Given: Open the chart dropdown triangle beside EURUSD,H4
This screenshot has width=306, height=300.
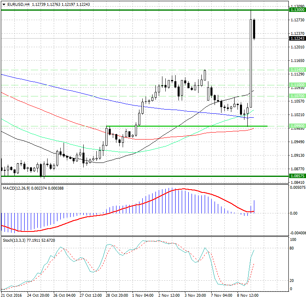Looking at the screenshot, I should click(x=4, y=4).
